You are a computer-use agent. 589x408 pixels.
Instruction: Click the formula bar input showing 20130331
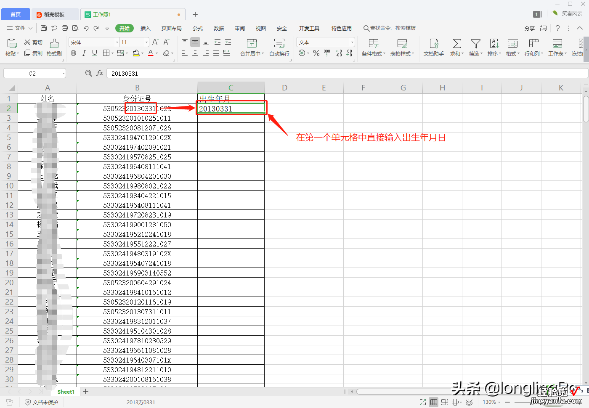347,73
